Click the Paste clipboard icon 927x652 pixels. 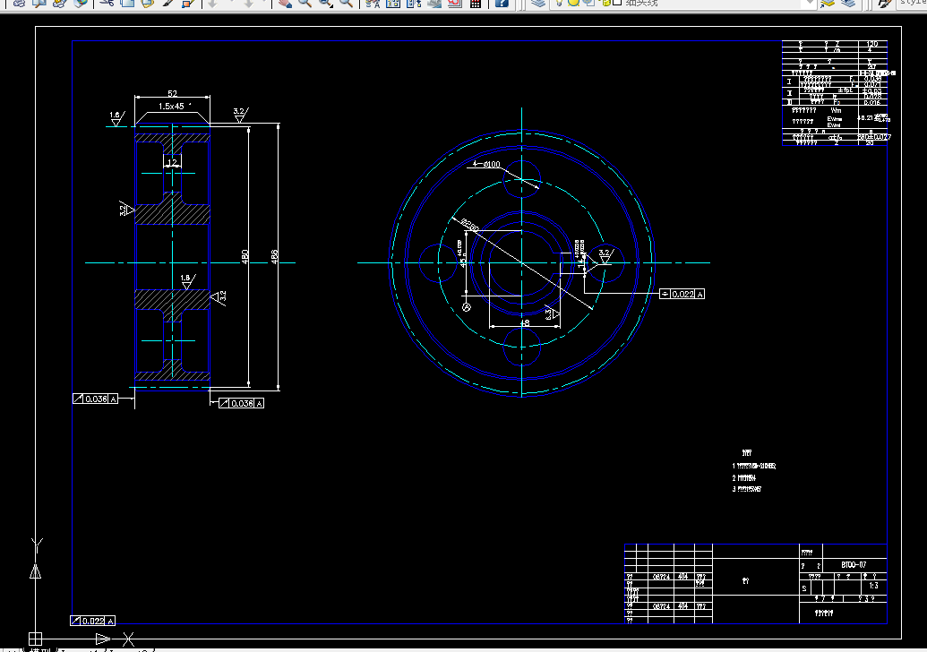(x=147, y=3)
